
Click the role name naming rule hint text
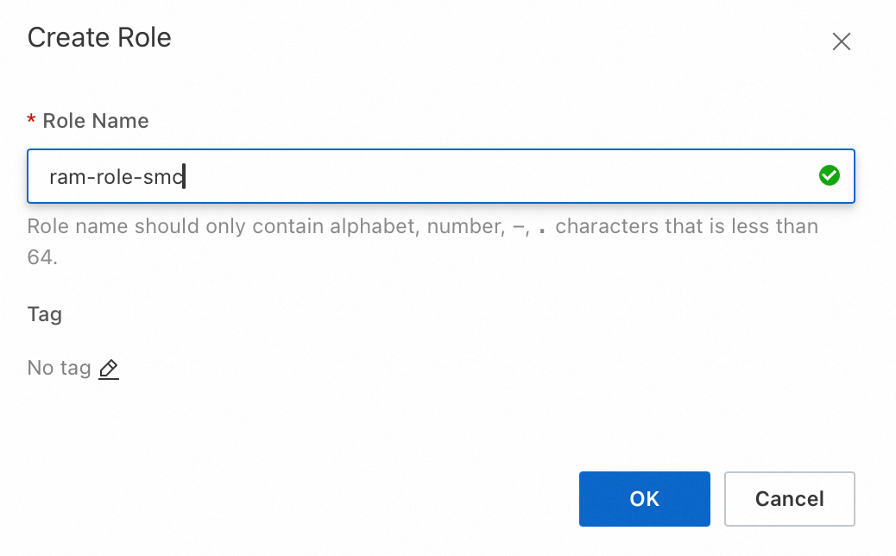(x=423, y=227)
